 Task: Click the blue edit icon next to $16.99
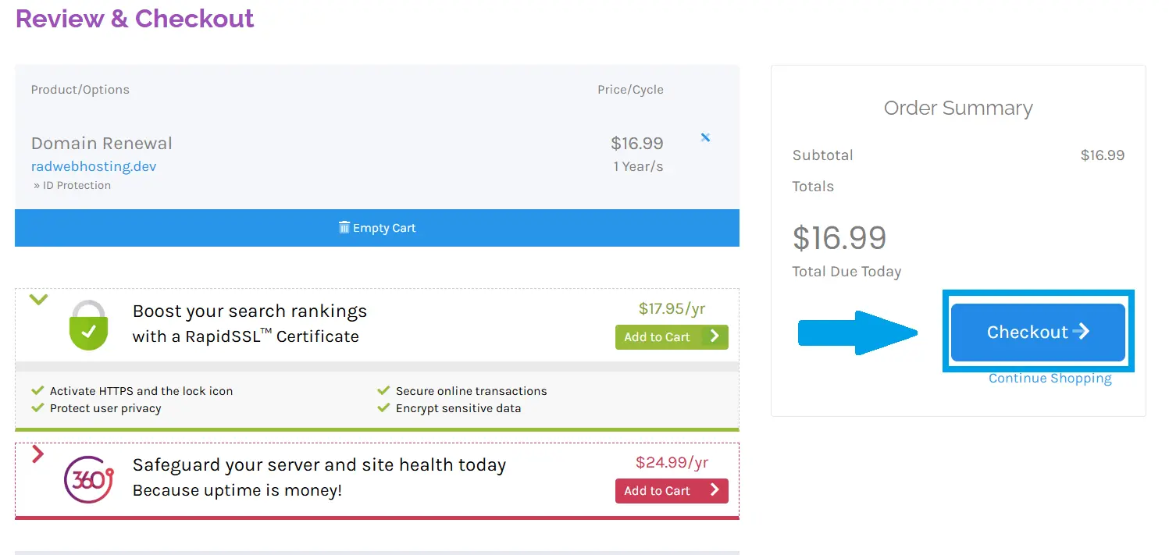click(x=705, y=137)
